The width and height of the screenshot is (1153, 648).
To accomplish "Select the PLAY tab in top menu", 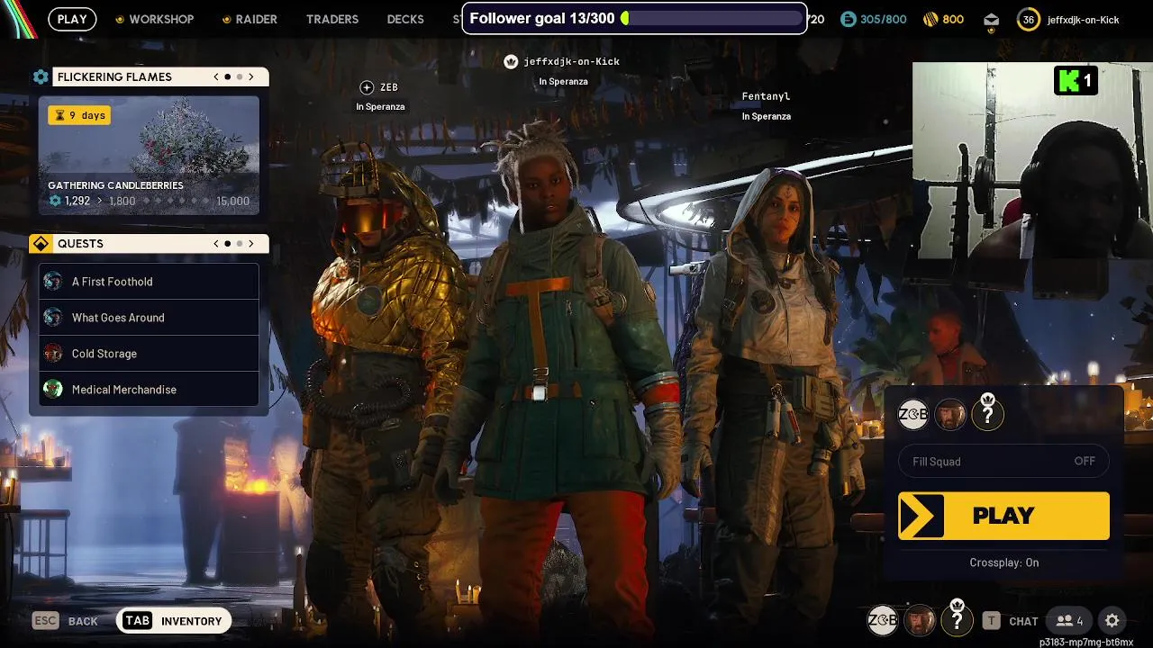I will (72, 19).
